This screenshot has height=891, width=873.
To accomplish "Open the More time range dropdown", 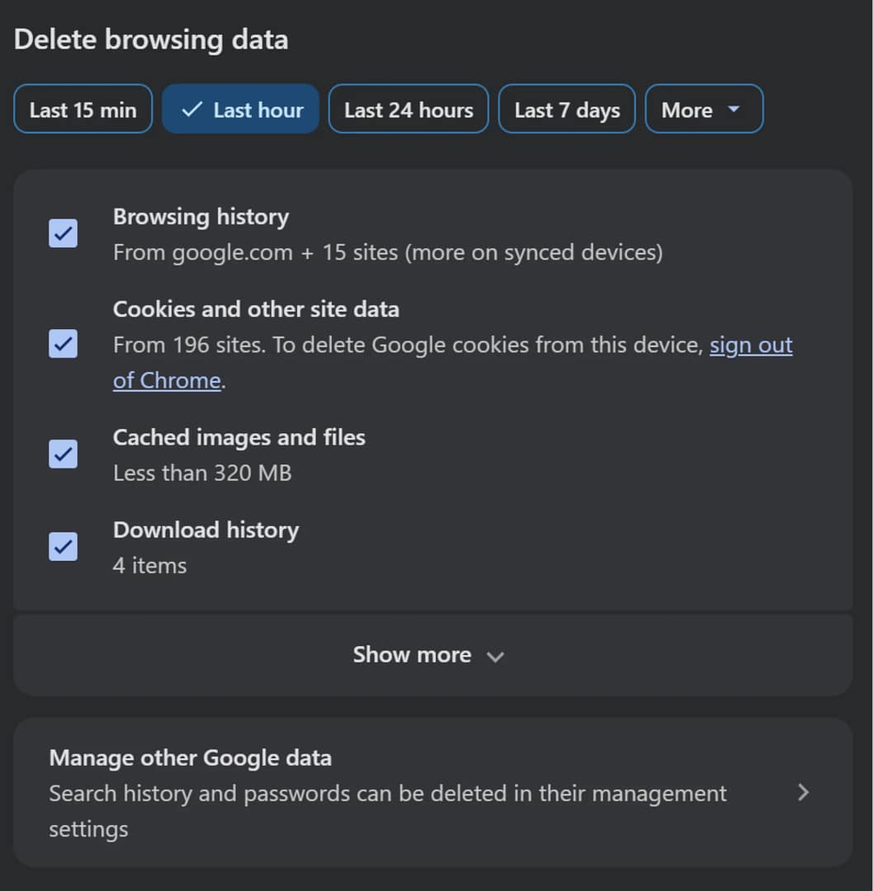I will click(x=704, y=108).
